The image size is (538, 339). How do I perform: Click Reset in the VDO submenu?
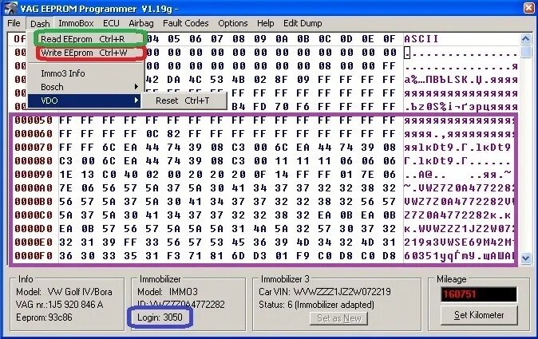pyautogui.click(x=184, y=101)
